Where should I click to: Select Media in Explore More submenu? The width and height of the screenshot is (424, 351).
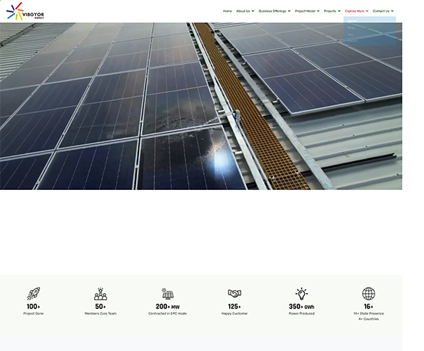(352, 21)
